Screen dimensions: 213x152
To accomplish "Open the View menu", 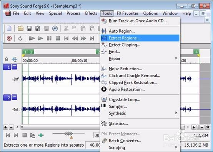I will [40, 13].
